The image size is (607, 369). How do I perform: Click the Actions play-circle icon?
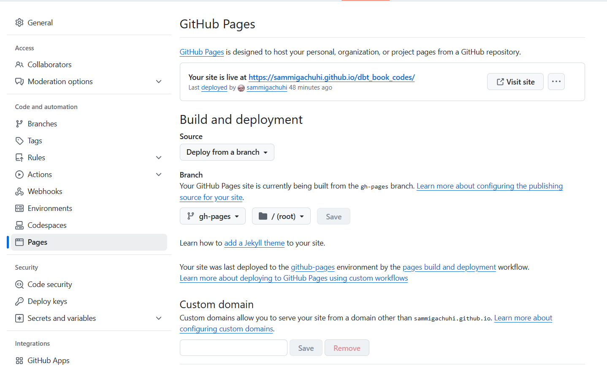[x=19, y=175]
